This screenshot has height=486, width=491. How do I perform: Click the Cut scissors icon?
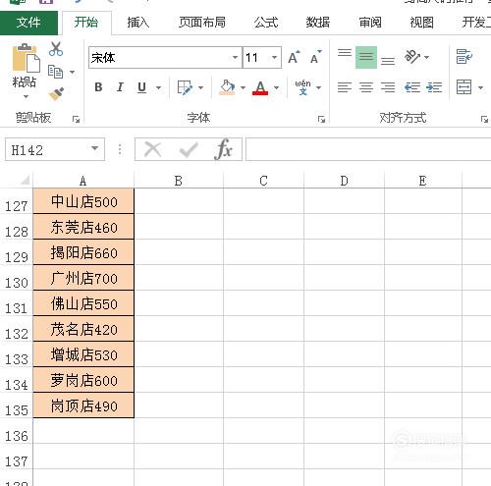coord(56,49)
